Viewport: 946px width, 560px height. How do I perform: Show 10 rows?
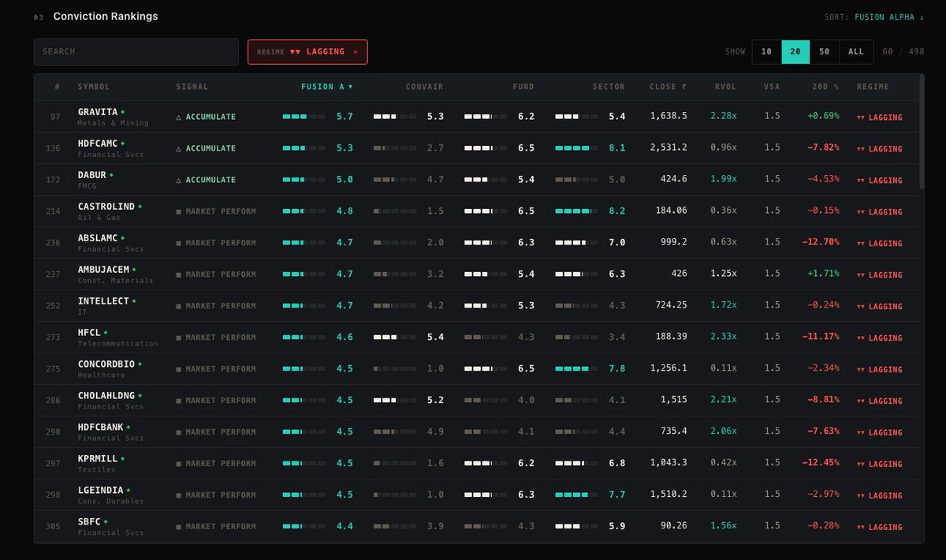(x=766, y=52)
